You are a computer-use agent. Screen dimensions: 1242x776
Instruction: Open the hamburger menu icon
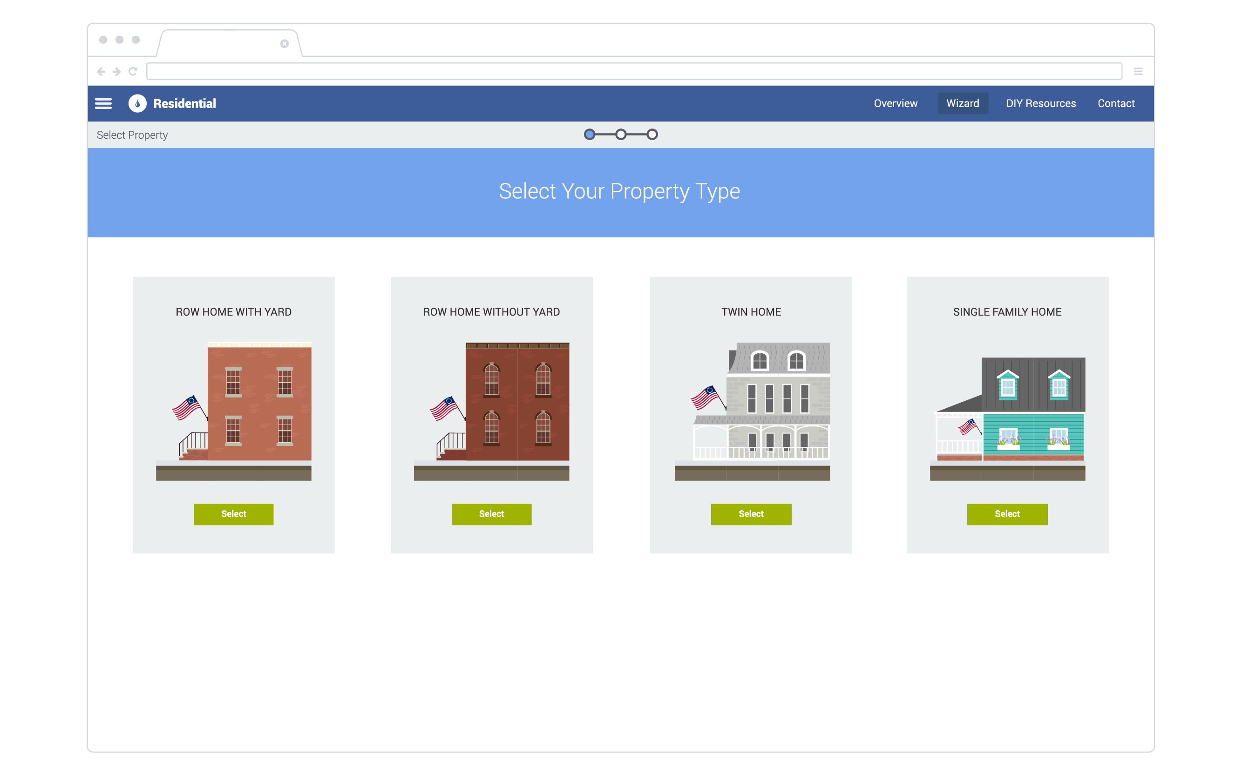point(103,104)
